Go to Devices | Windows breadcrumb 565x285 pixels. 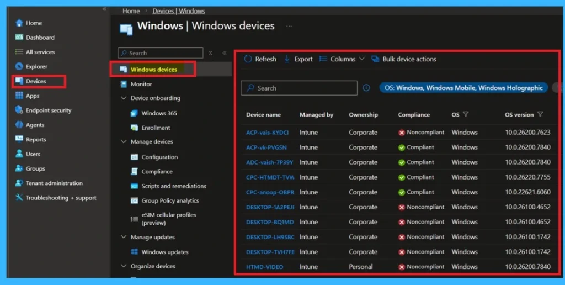click(178, 11)
